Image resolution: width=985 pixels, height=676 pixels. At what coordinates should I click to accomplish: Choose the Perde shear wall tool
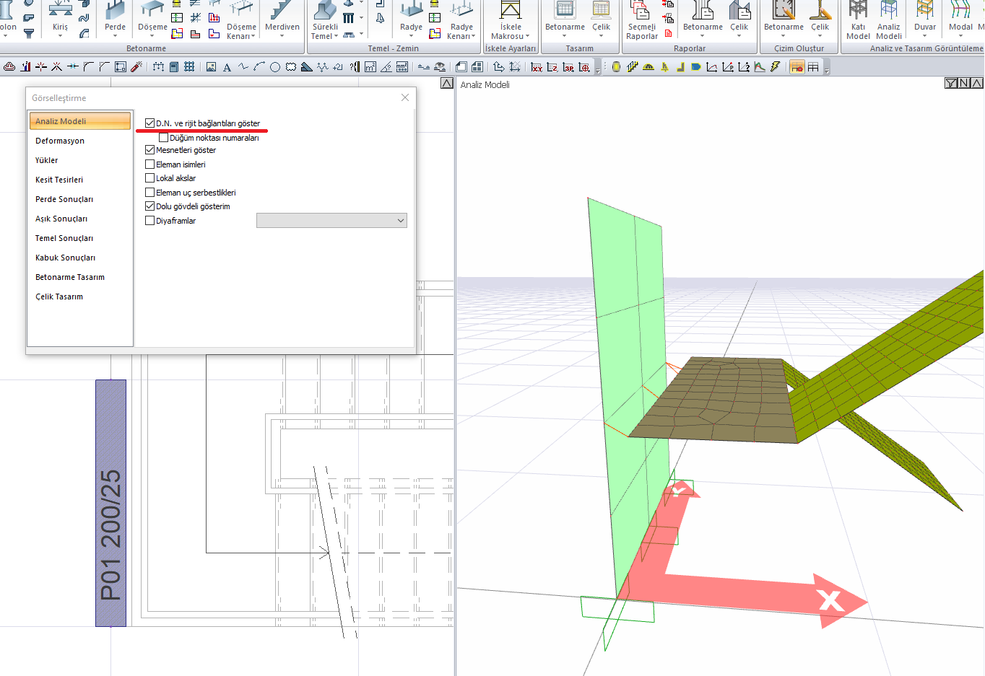pyautogui.click(x=115, y=17)
